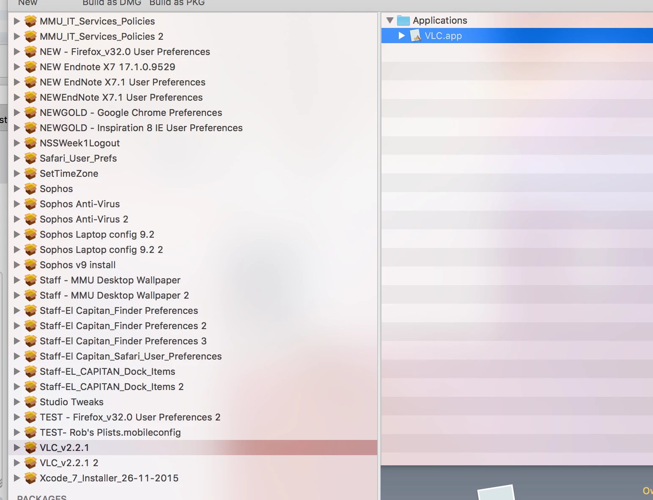The image size is (653, 500).
Task: Click the NEWGOLD - Google Chrome Preferences package icon
Action: pos(30,113)
